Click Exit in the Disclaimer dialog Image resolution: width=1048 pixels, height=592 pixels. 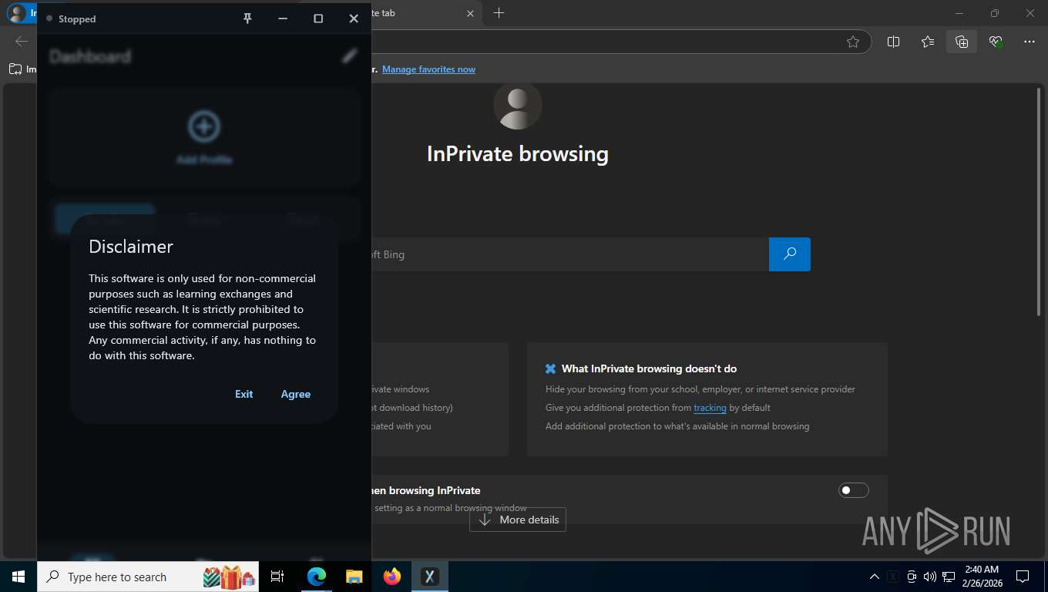click(x=244, y=394)
